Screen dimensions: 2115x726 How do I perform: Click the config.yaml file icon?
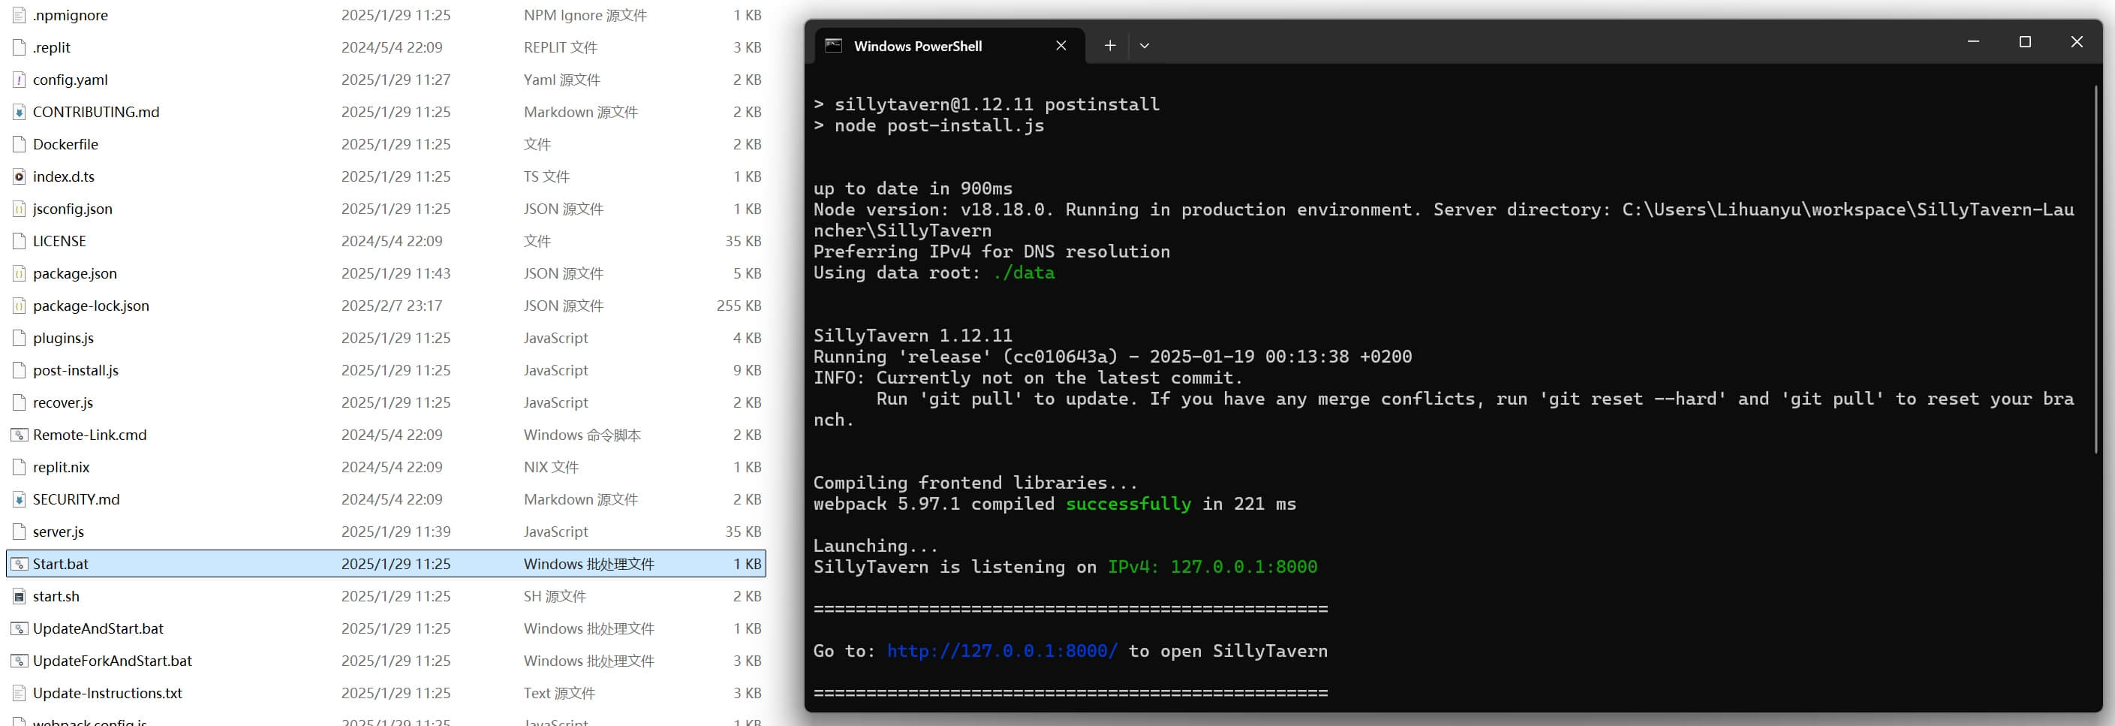[x=19, y=80]
